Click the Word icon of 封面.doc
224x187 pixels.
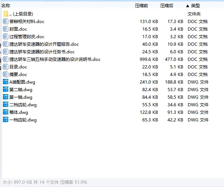tap(5, 29)
